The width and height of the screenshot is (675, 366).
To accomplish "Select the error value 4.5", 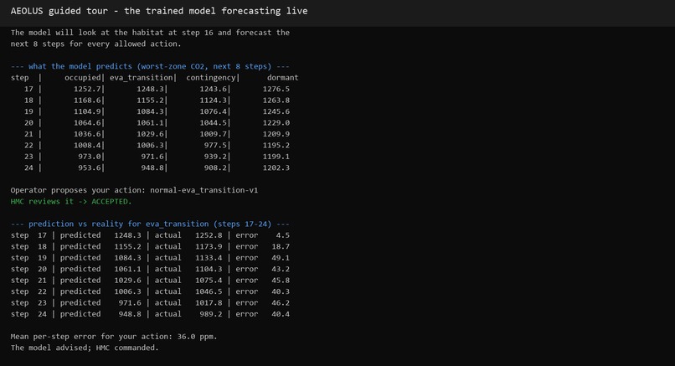I will [x=283, y=235].
